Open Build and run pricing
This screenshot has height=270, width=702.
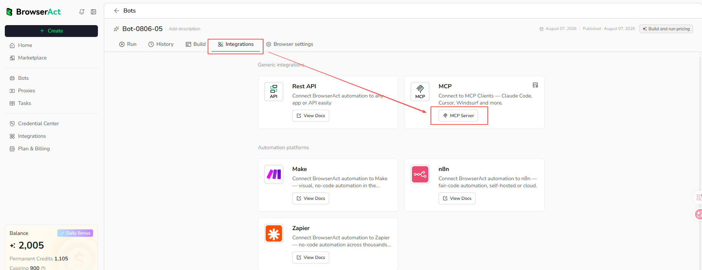click(x=666, y=29)
